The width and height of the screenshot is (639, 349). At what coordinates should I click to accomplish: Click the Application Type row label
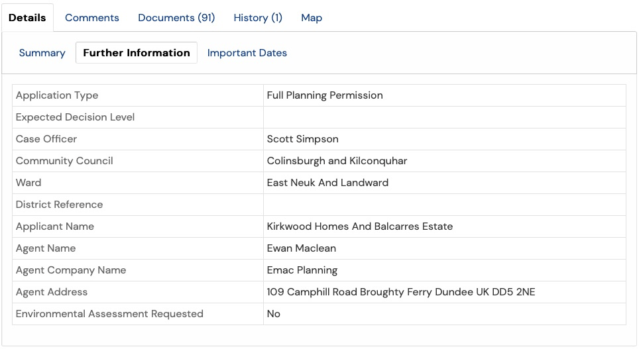click(57, 95)
